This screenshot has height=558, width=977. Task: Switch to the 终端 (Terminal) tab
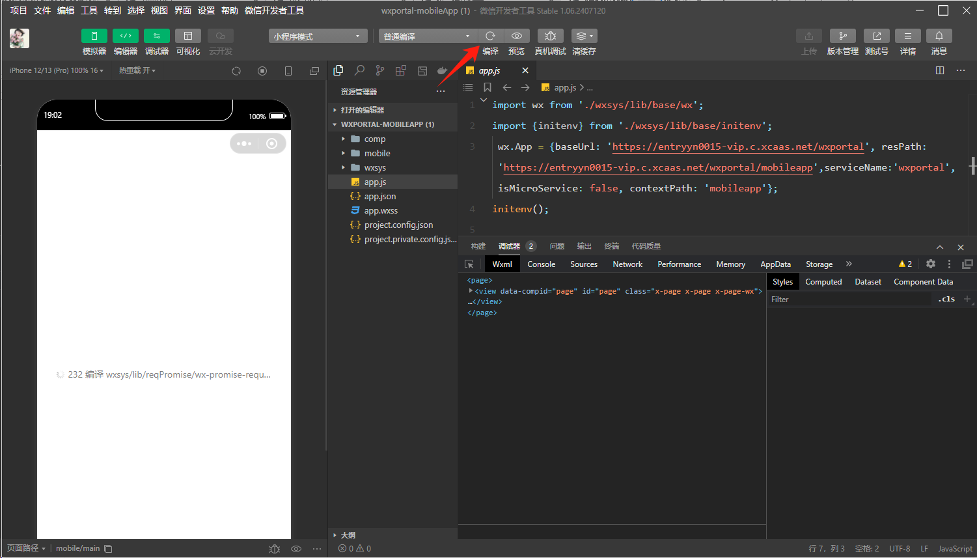point(611,246)
